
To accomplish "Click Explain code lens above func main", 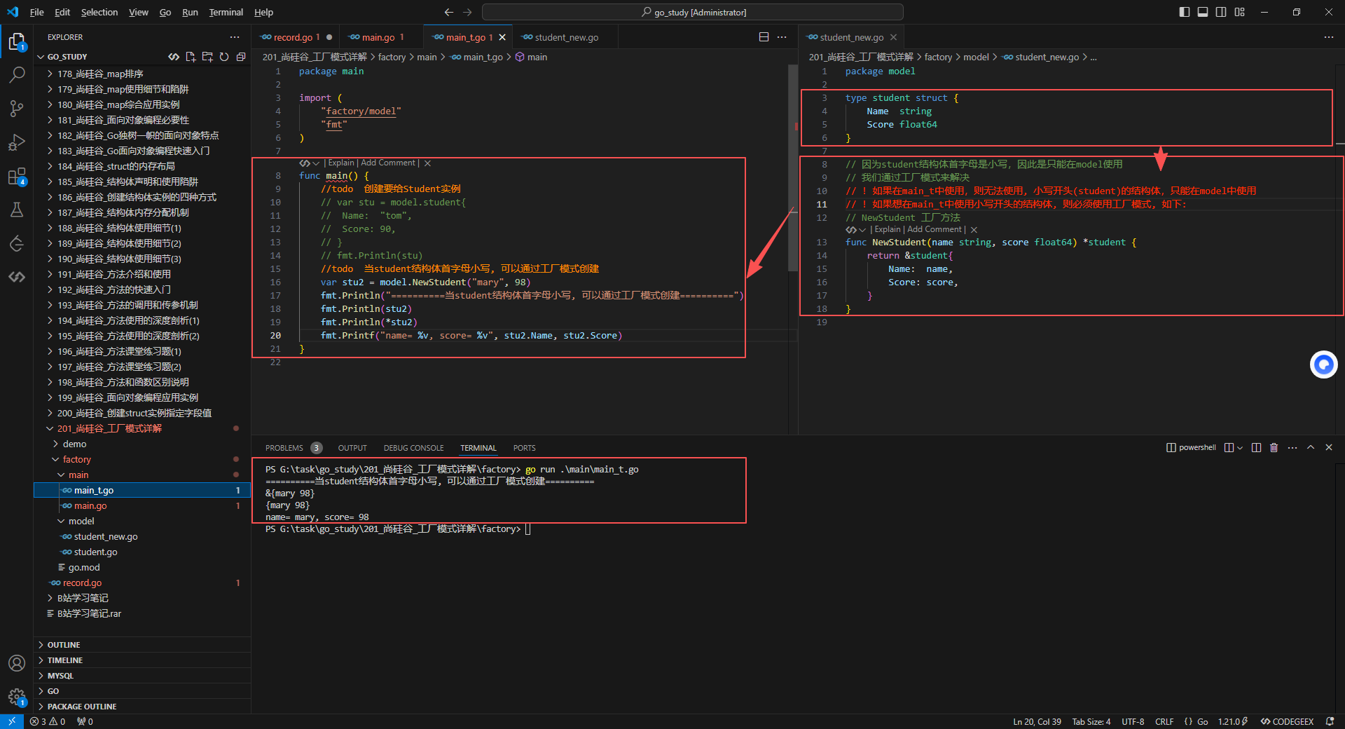I will 341,163.
